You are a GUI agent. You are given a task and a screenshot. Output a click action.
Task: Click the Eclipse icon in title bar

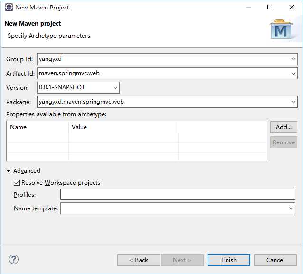[9, 7]
